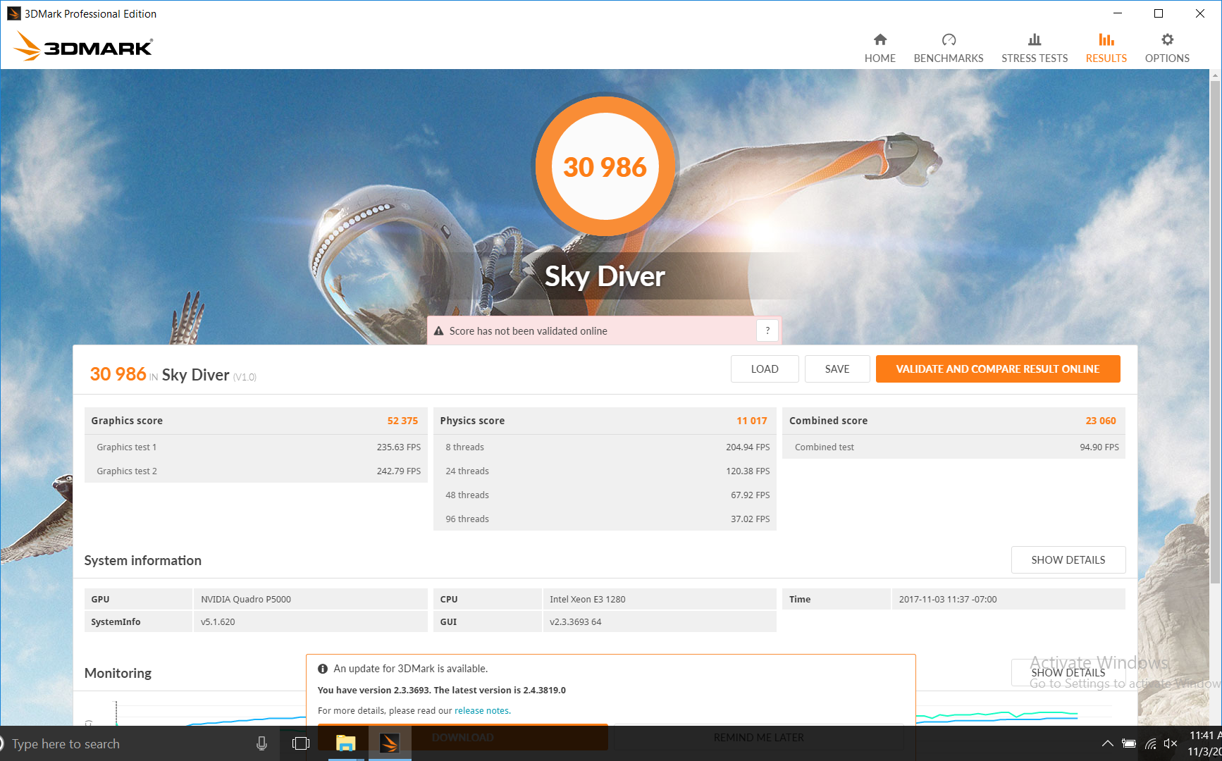Click the SystemInfo v5.1.620 value

coord(218,621)
